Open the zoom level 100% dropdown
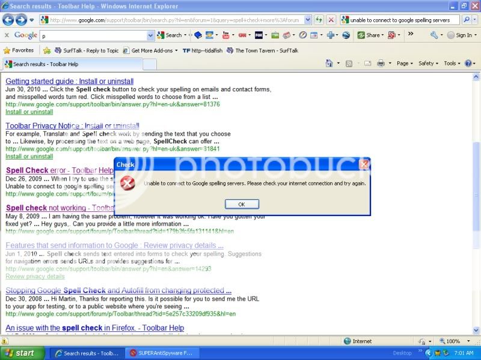The image size is (481, 360). (468, 341)
